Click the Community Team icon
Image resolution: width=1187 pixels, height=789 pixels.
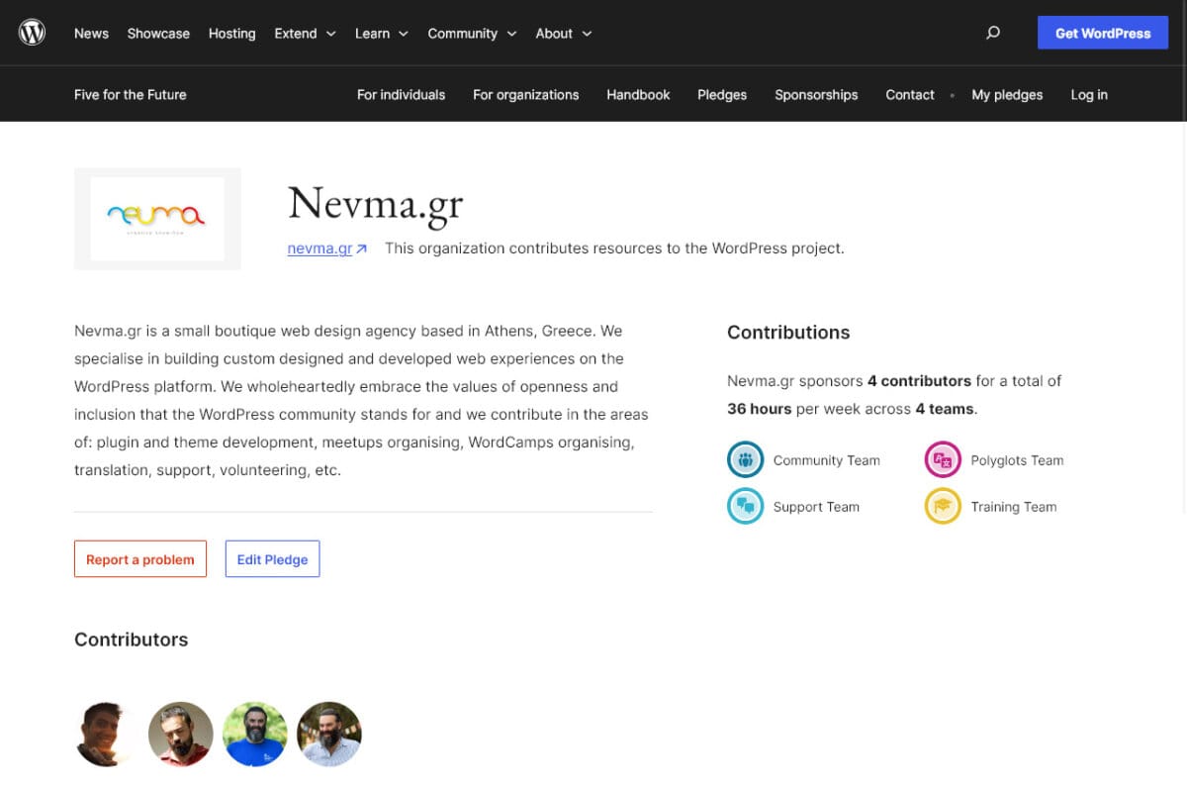(x=745, y=459)
